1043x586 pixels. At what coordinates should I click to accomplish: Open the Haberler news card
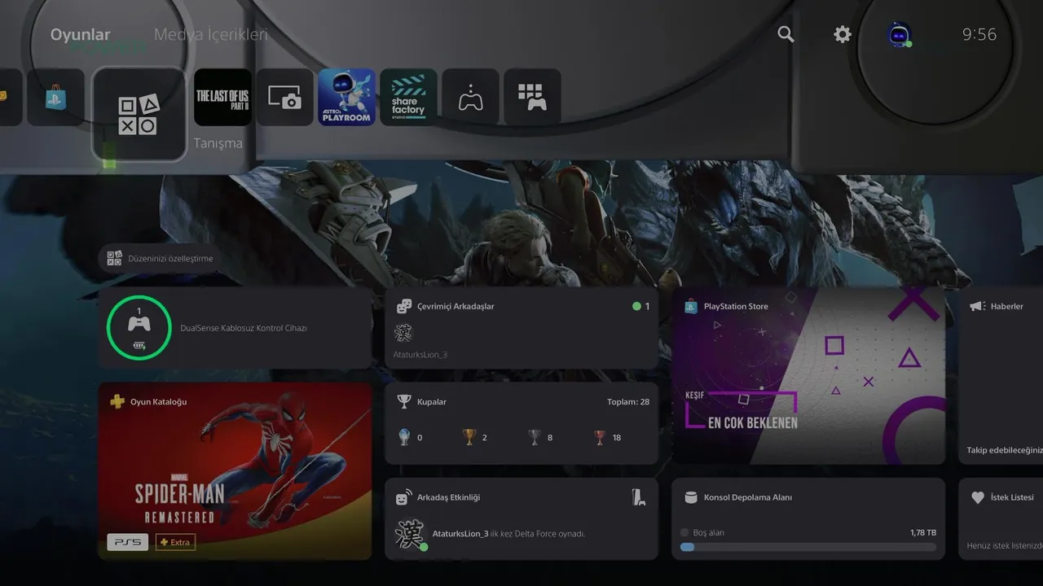pyautogui.click(x=1001, y=375)
